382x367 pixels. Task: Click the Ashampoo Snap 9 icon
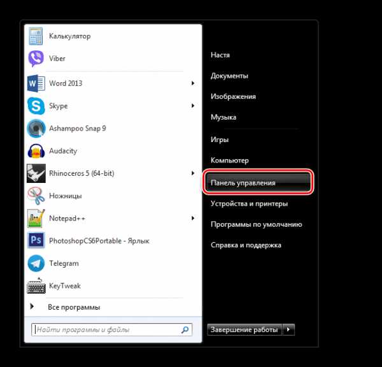click(x=36, y=128)
